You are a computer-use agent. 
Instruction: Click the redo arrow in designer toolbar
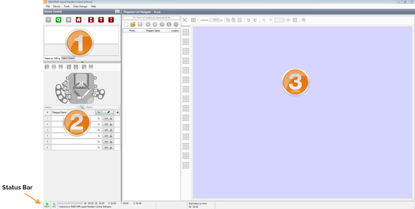pyautogui.click(x=255, y=20)
